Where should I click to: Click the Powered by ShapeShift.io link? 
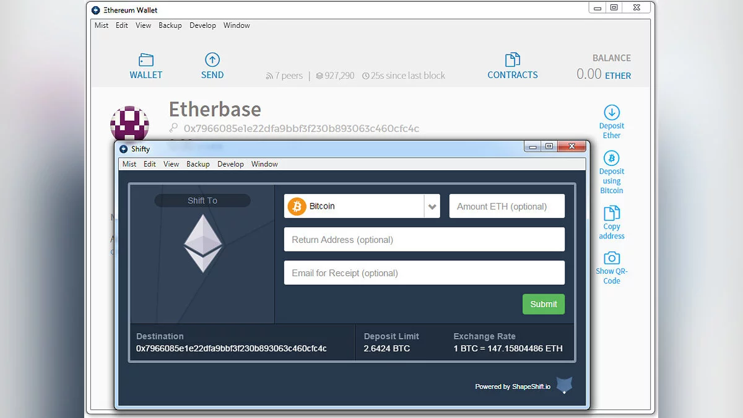pyautogui.click(x=513, y=386)
